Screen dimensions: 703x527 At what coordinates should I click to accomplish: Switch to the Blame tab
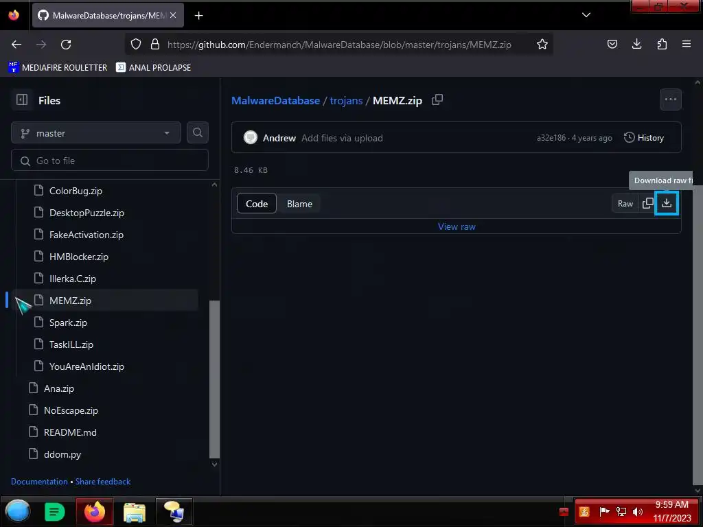299,204
